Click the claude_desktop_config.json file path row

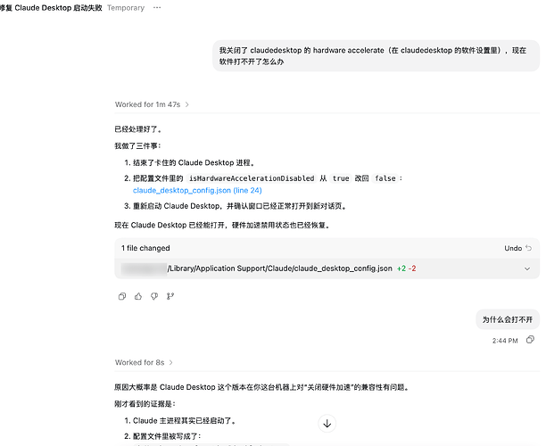(327, 268)
